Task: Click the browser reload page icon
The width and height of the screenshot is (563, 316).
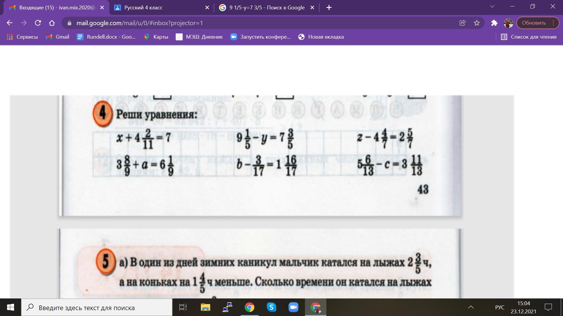Action: point(38,23)
